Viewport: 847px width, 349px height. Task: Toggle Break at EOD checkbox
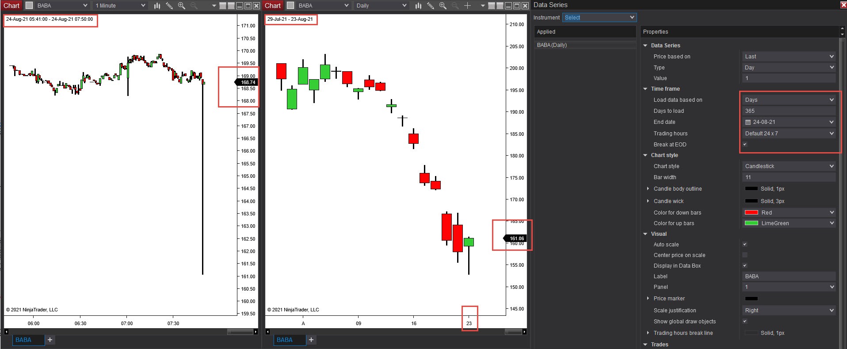pos(745,145)
